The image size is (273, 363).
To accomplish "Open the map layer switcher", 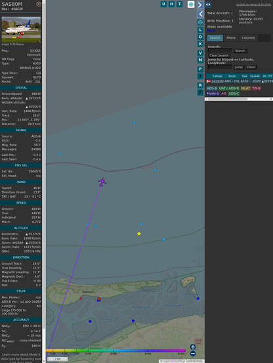I will click(191, 5).
